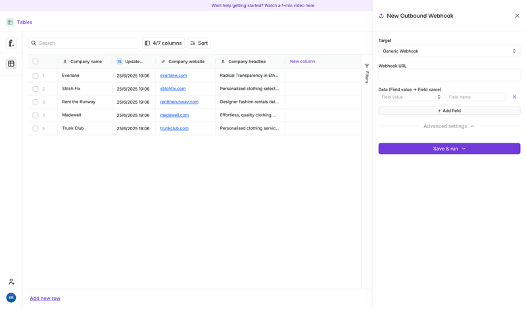The height and width of the screenshot is (309, 526).
Task: Open the BB user avatar
Action: 11,298
